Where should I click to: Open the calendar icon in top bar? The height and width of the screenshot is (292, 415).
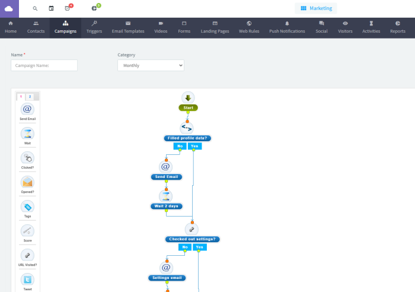click(51, 8)
